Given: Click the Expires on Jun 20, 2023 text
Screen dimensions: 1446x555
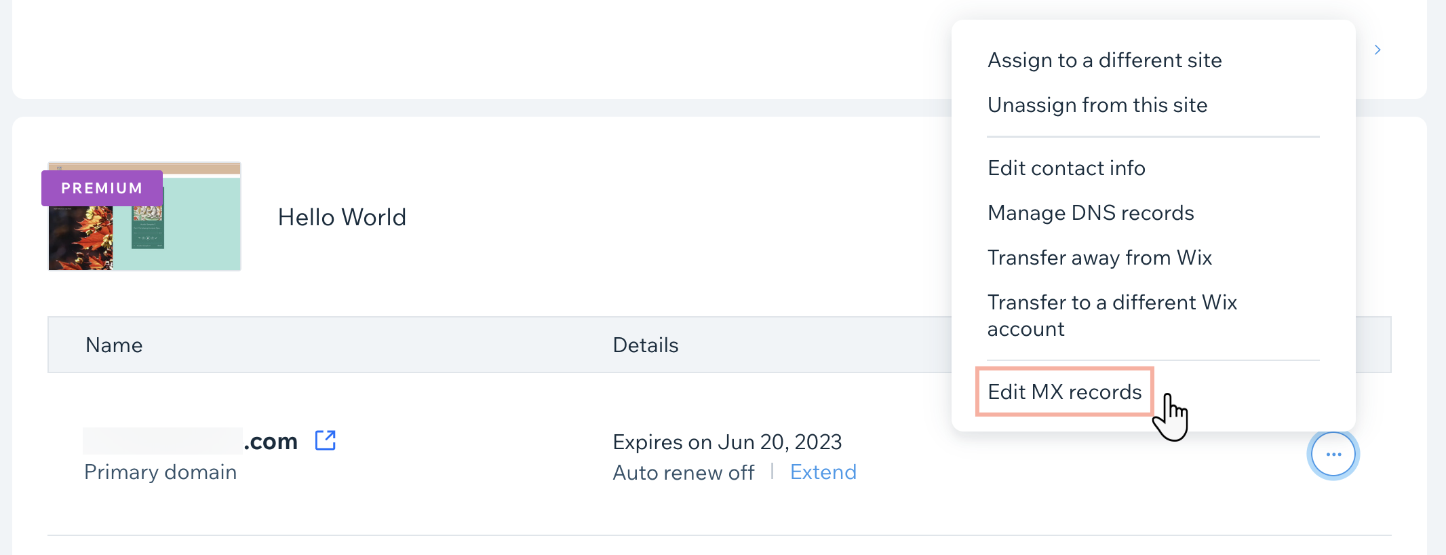Looking at the screenshot, I should [x=727, y=442].
